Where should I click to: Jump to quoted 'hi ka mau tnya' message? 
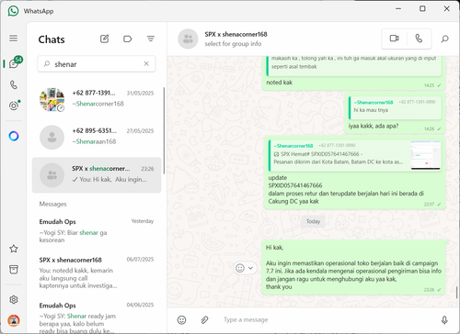coord(396,106)
